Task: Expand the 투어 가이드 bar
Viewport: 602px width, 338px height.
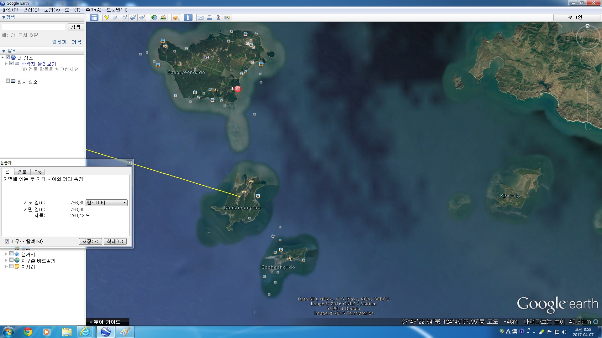Action: 107,322
